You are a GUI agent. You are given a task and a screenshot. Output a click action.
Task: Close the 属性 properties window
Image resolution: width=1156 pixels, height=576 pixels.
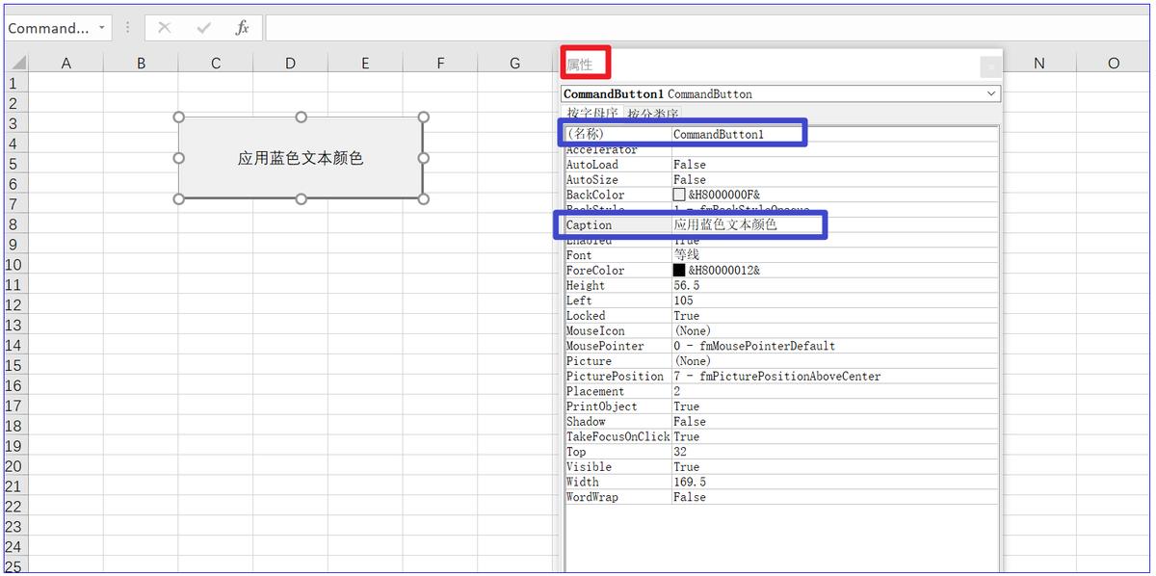click(989, 66)
